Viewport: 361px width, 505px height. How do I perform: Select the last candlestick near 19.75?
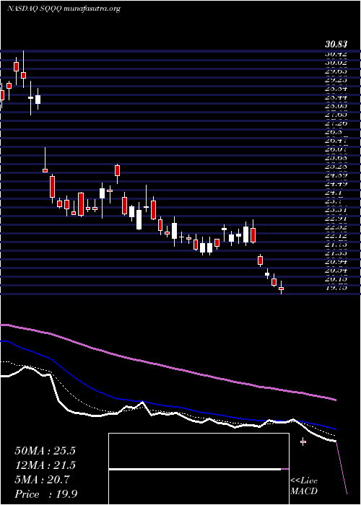281,288
